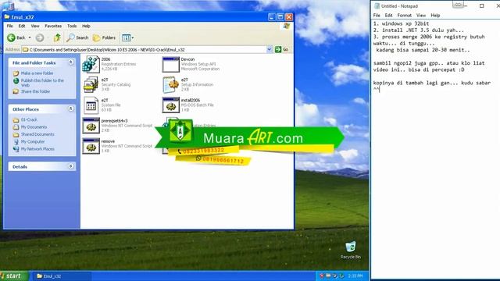Click Make a new folder link
The width and height of the screenshot is (500, 281).
37,73
